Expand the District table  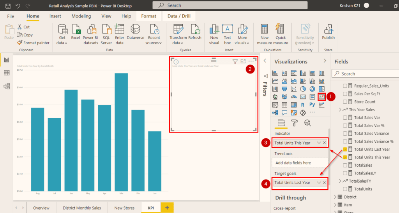tap(335, 197)
